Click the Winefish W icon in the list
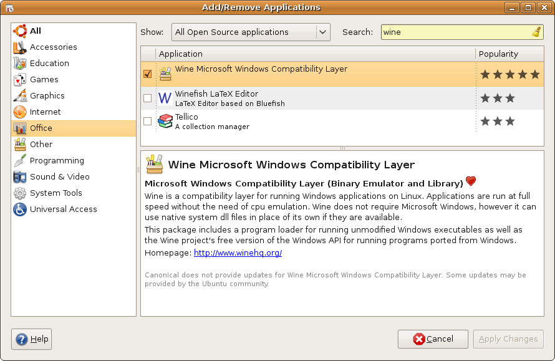 pos(165,98)
